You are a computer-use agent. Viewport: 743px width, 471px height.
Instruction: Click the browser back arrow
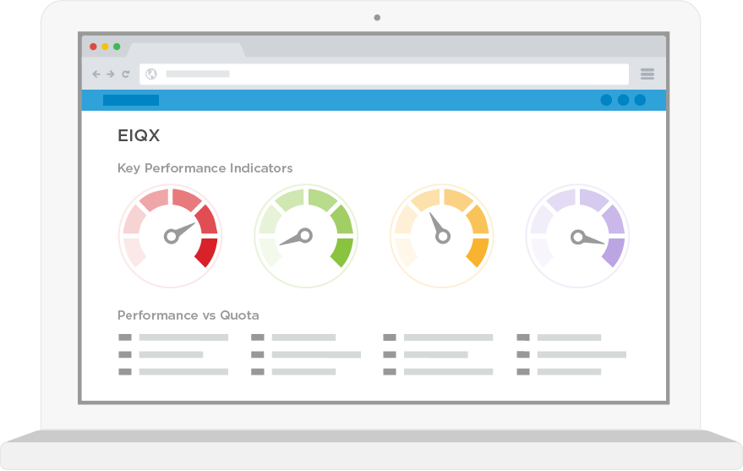click(x=96, y=74)
